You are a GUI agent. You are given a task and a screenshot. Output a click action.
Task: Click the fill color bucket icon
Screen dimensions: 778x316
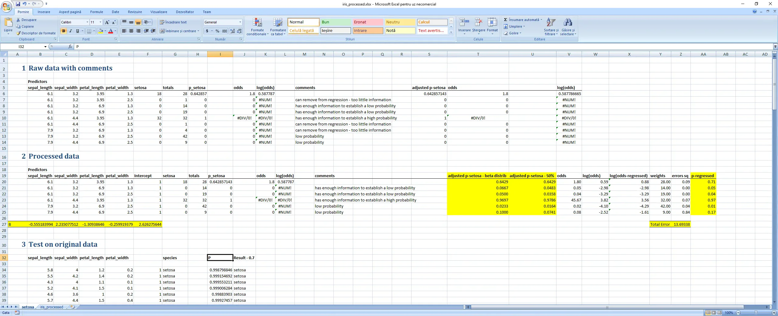pyautogui.click(x=101, y=31)
